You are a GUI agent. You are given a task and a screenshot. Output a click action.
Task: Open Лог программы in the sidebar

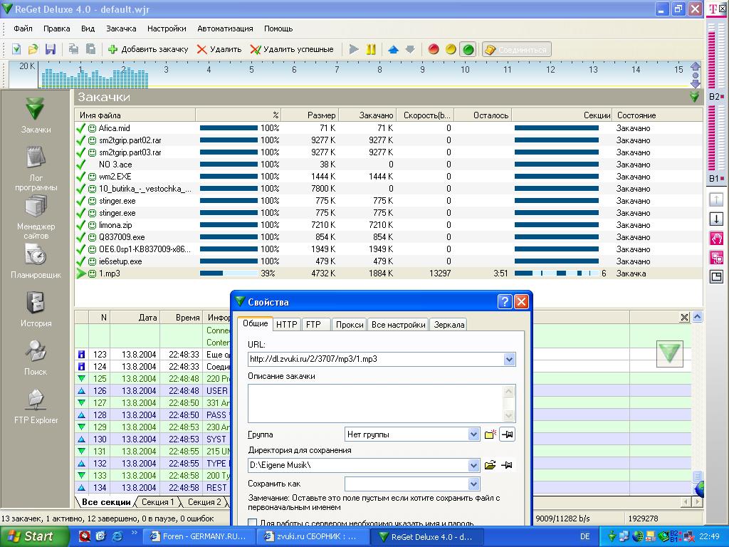[36, 168]
